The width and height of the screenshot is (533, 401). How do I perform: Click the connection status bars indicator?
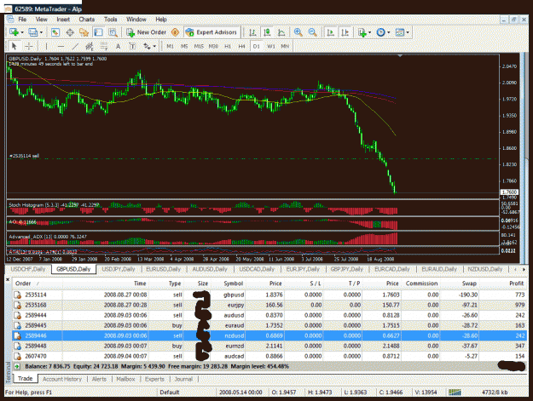click(455, 392)
